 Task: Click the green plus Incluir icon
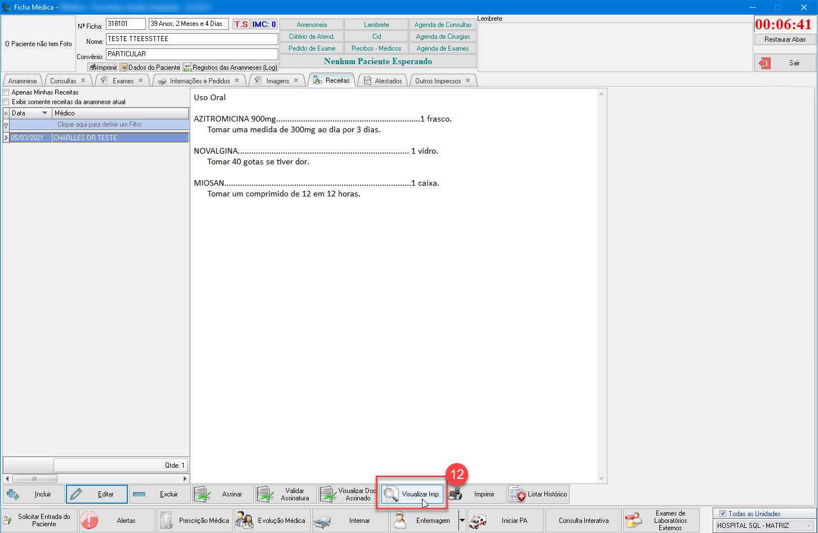pos(13,494)
